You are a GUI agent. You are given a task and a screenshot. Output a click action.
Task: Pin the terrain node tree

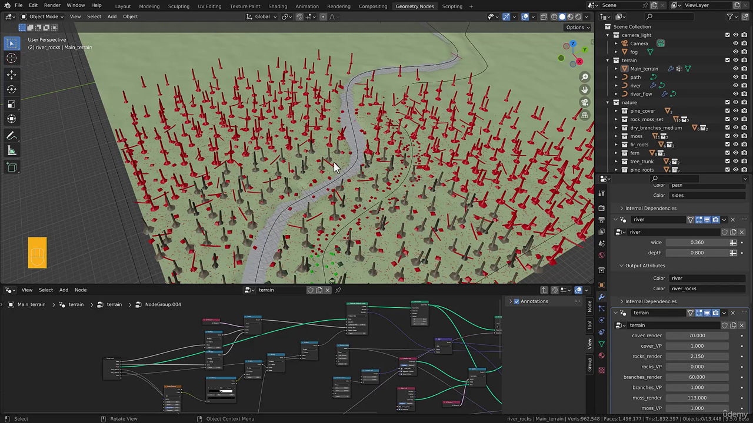(x=338, y=290)
